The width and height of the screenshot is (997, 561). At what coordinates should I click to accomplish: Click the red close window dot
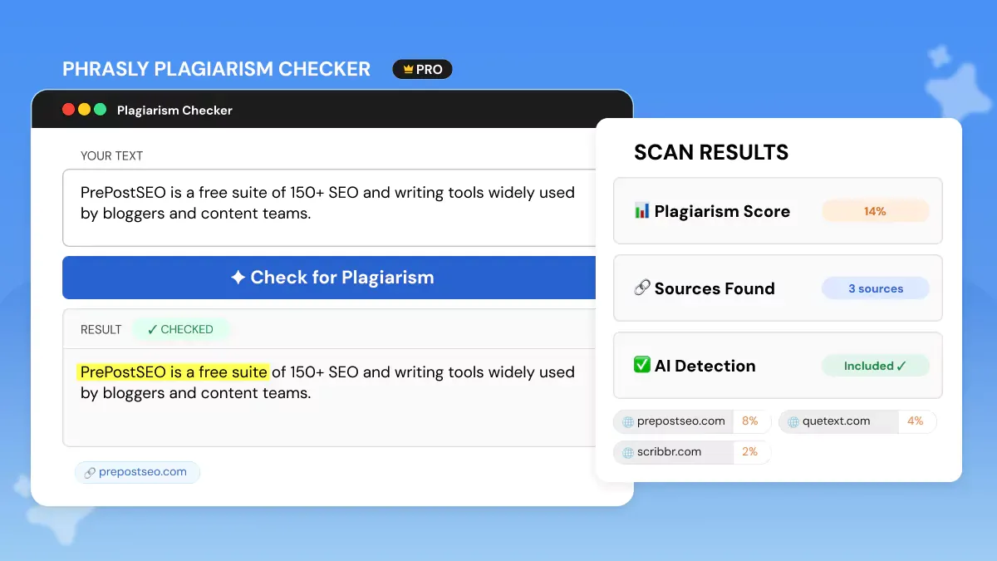(68, 110)
